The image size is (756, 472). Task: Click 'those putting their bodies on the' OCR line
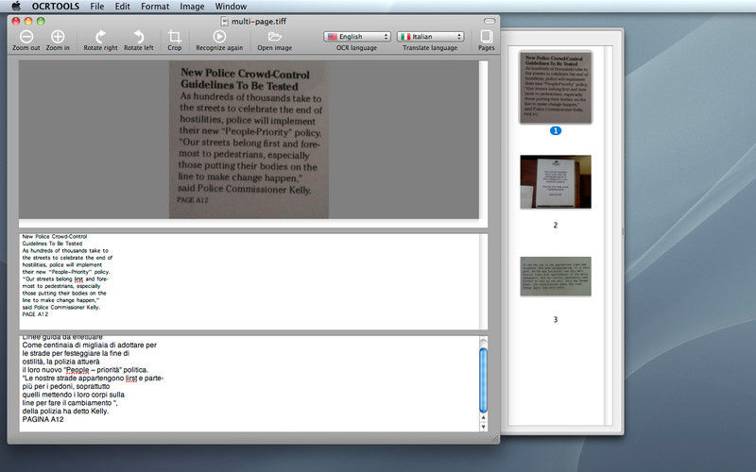[64, 293]
